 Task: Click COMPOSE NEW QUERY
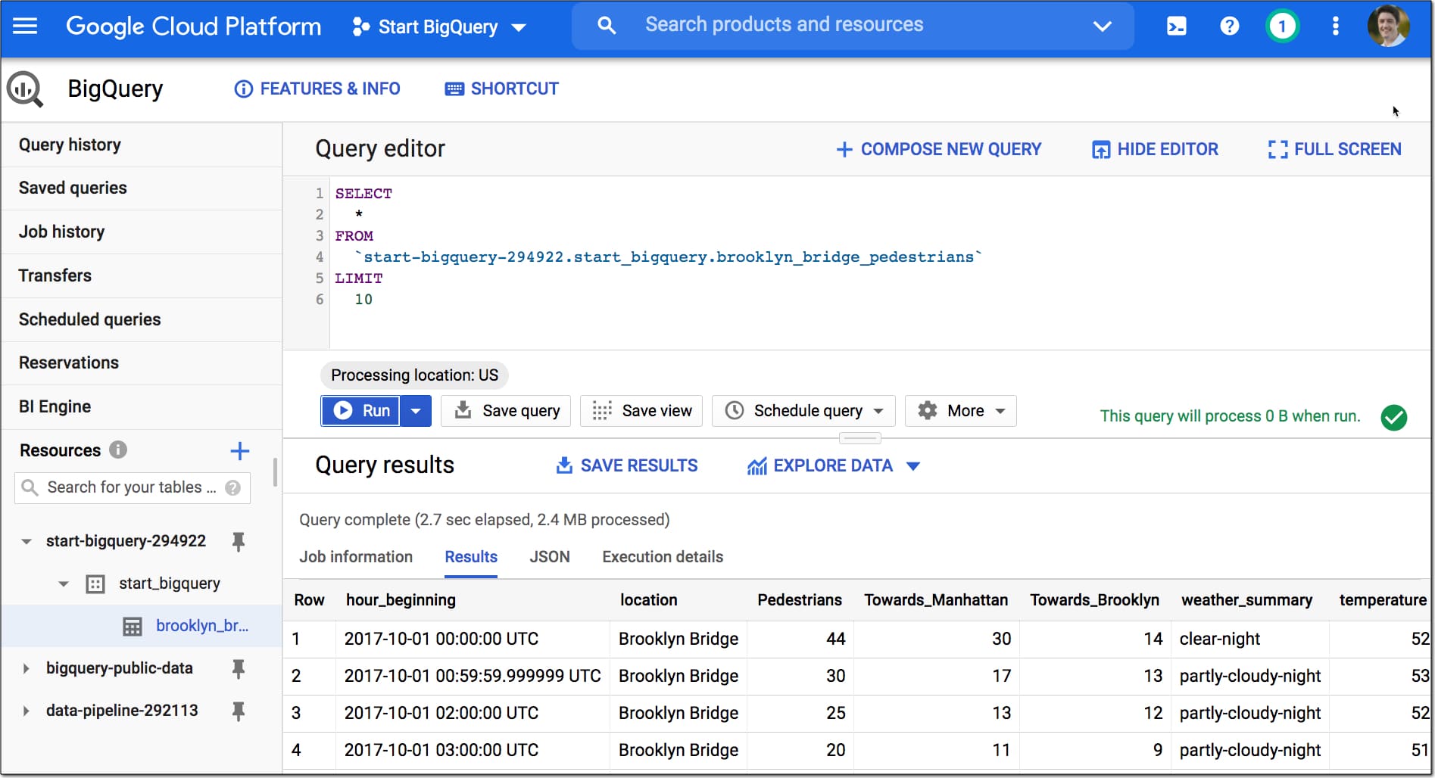tap(938, 149)
